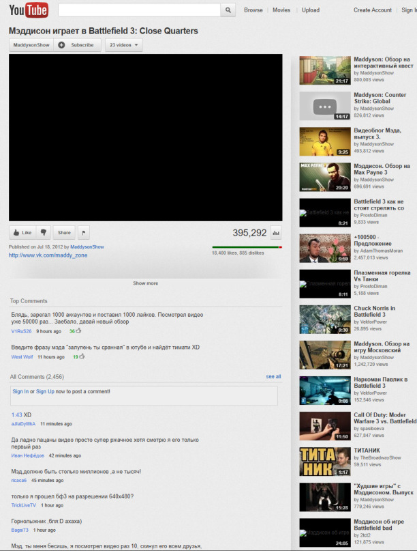
Task: Click '18,400 likes, 885 dislikes' text
Action: (x=238, y=253)
